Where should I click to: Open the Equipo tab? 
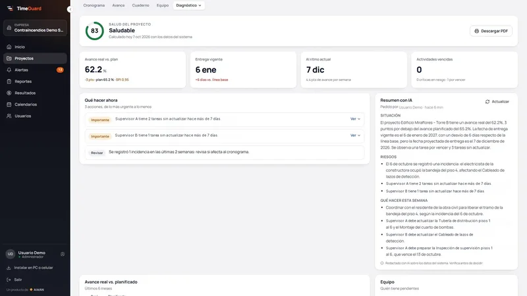(x=163, y=5)
